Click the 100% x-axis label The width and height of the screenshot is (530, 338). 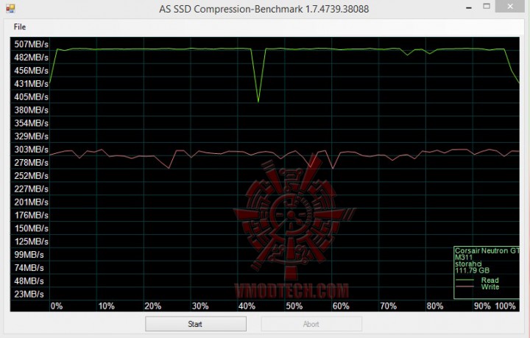pos(505,306)
